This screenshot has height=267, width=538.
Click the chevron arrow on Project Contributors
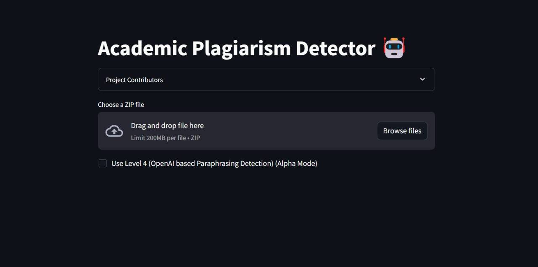[x=422, y=79]
